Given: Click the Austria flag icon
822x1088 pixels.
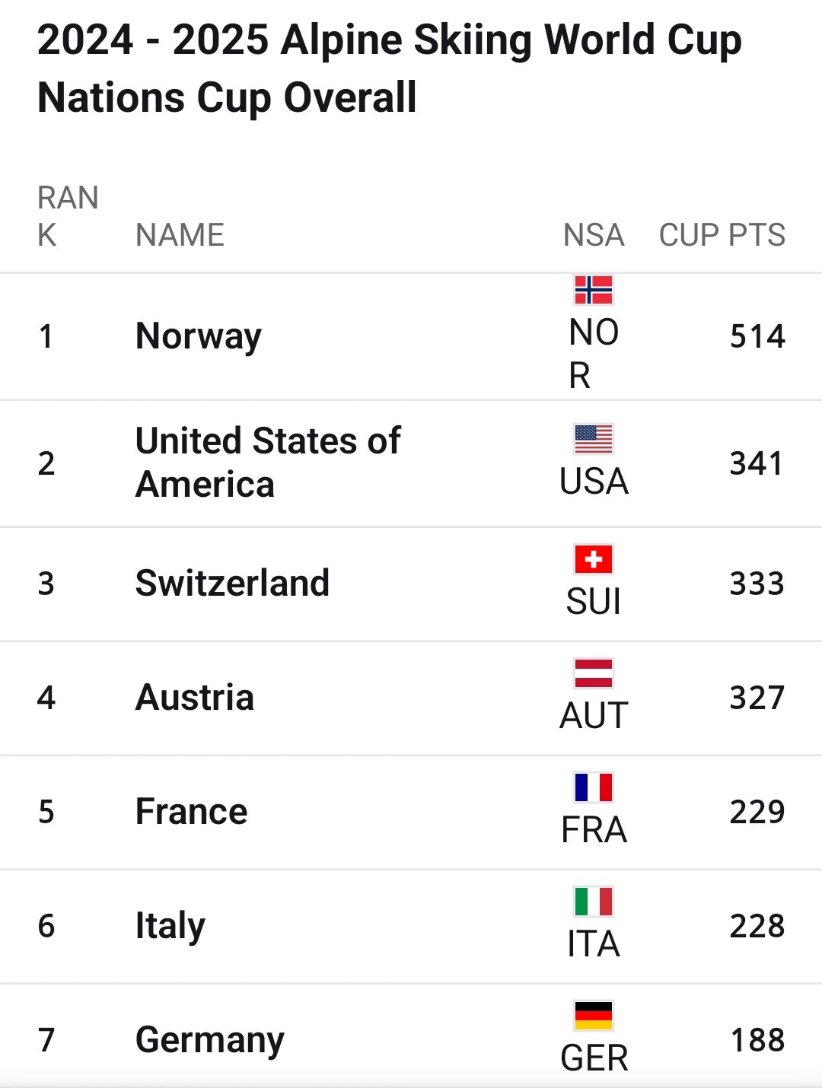Looking at the screenshot, I should pos(594,673).
